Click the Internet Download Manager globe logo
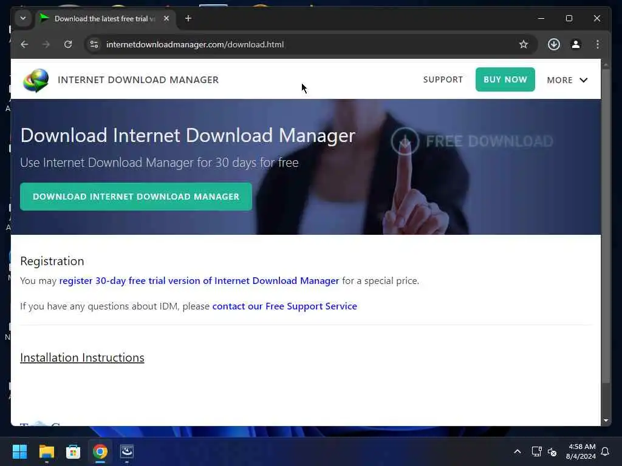 coord(36,81)
